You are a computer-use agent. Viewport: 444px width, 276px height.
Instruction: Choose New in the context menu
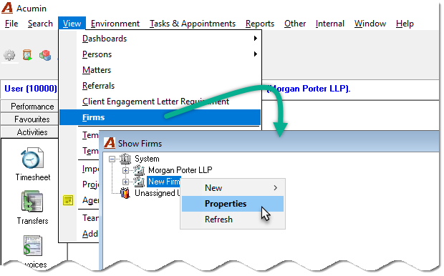tap(233, 188)
